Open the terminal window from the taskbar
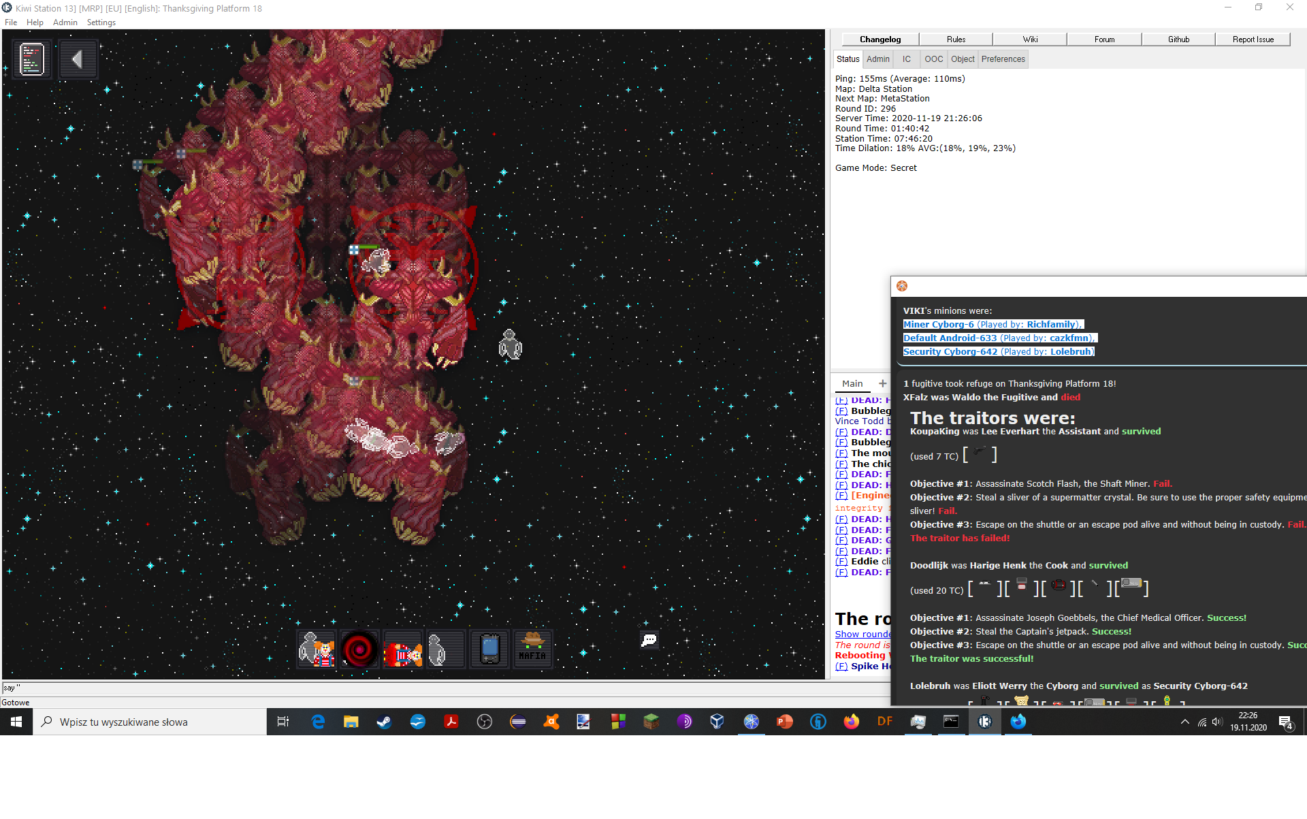 [x=952, y=722]
